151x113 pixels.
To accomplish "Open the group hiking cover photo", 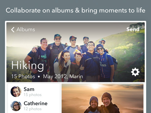I will 75,52.
